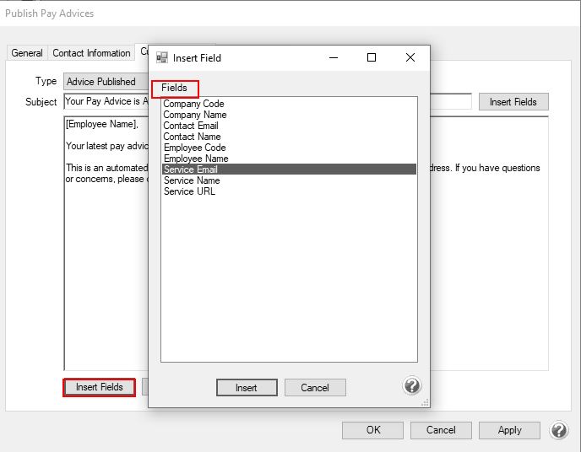Image resolution: width=581 pixels, height=452 pixels.
Task: Open the Type dropdown Advice Published
Action: click(x=106, y=82)
